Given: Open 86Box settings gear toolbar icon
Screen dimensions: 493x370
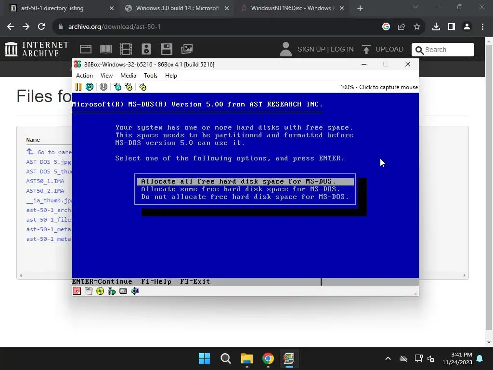Looking at the screenshot, I should coord(143,87).
